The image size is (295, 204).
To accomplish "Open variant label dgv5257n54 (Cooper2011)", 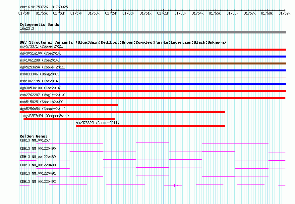I will click(46, 116).
